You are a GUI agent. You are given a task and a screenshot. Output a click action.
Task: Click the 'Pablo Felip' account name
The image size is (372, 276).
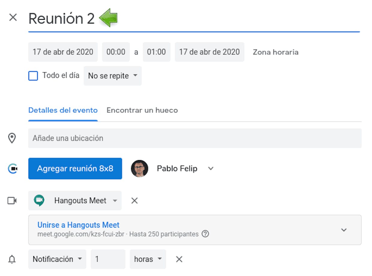tap(177, 168)
